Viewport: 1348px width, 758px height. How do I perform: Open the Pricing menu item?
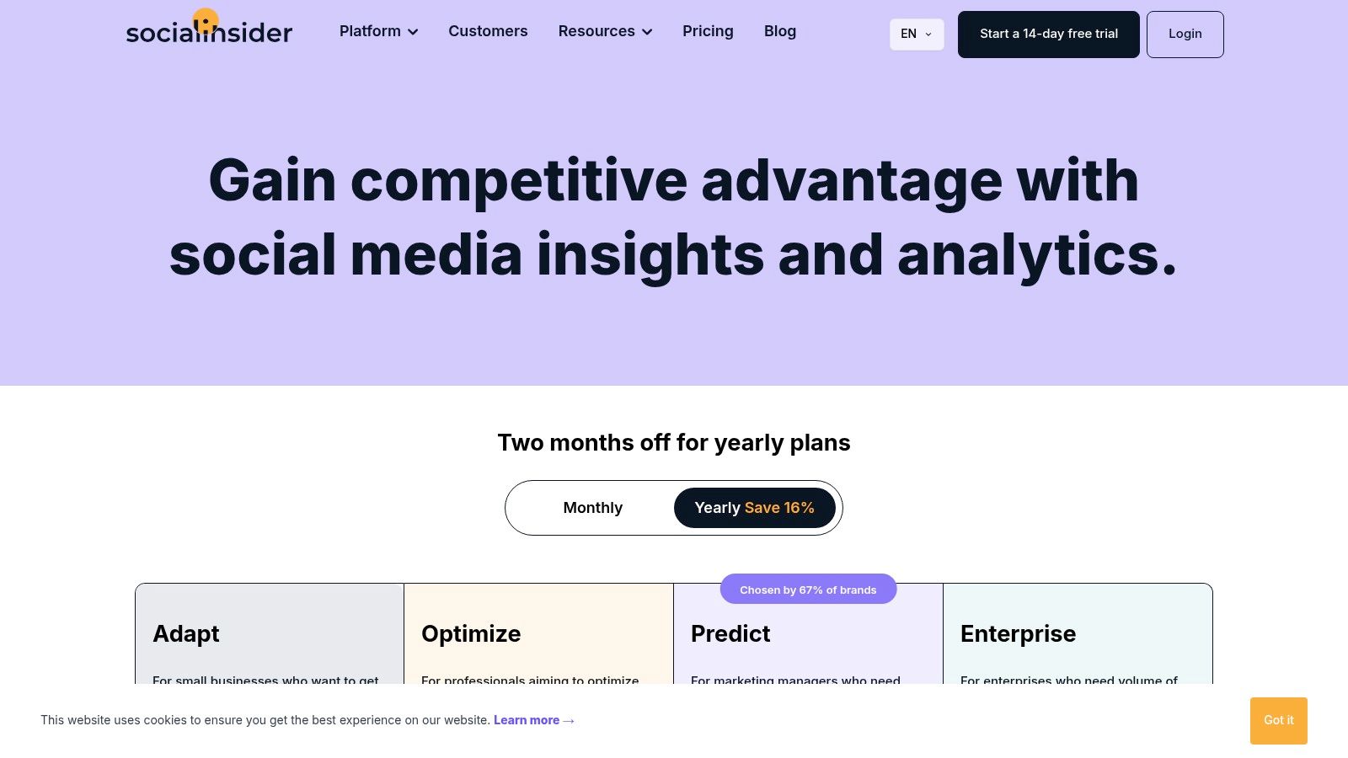coord(708,31)
